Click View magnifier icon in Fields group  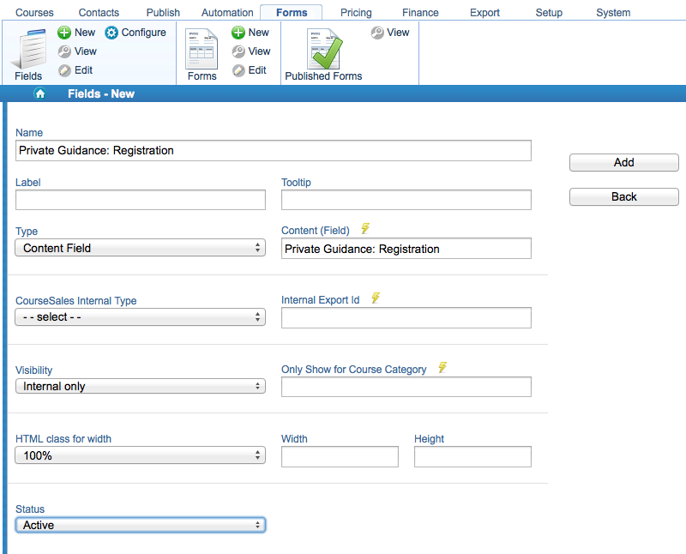click(x=64, y=51)
